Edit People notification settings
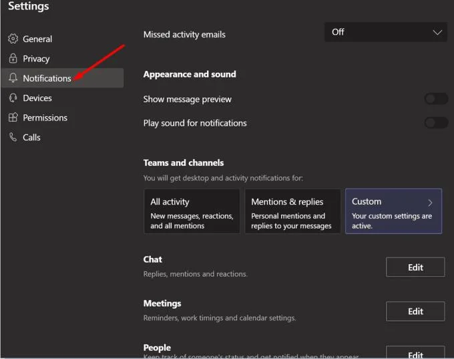454x359 pixels. 415,352
